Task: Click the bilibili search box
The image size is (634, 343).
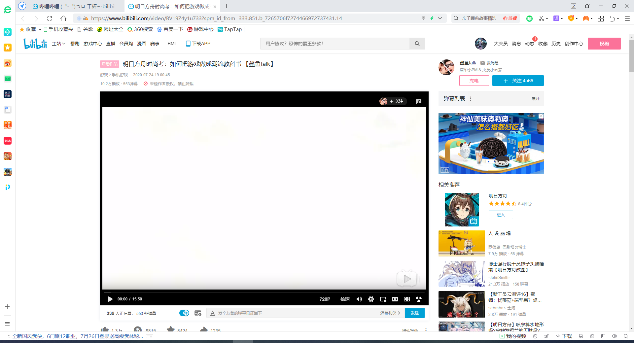Action: tap(335, 44)
